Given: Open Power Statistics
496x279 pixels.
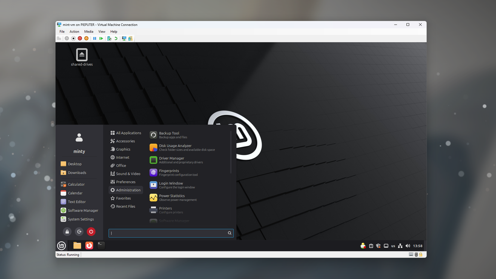Looking at the screenshot, I should [x=172, y=197].
